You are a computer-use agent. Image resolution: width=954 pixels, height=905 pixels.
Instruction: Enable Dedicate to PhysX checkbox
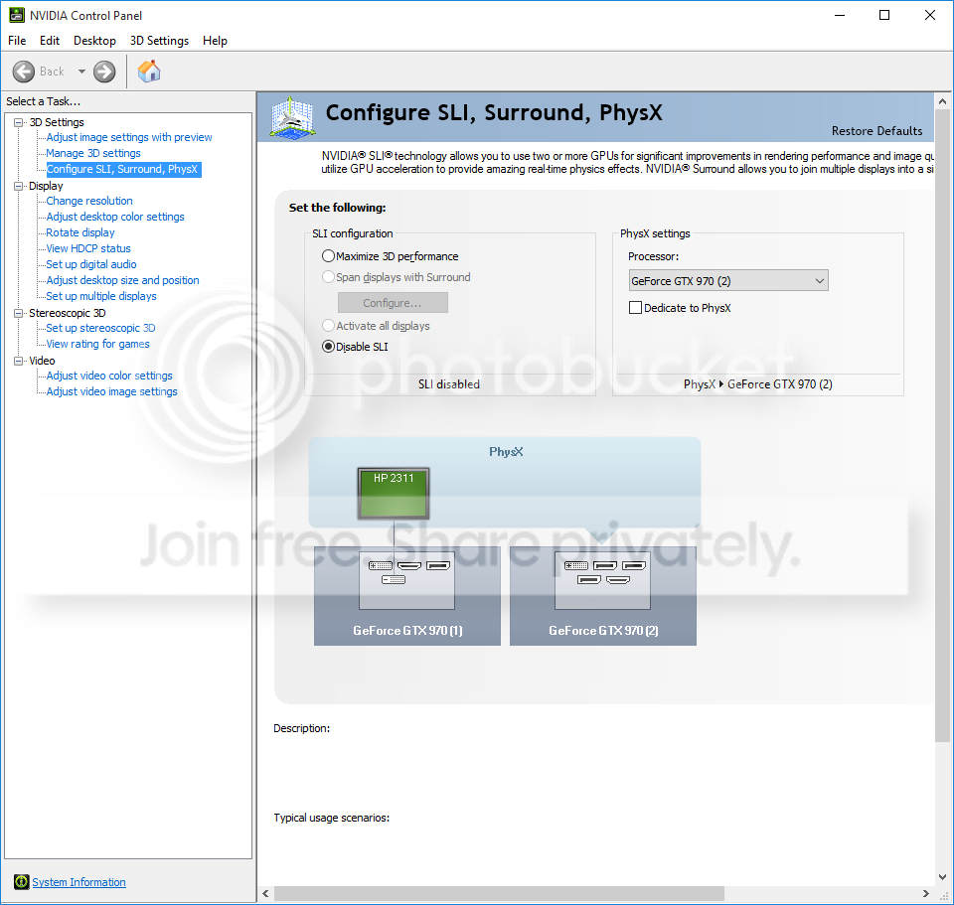coord(635,308)
